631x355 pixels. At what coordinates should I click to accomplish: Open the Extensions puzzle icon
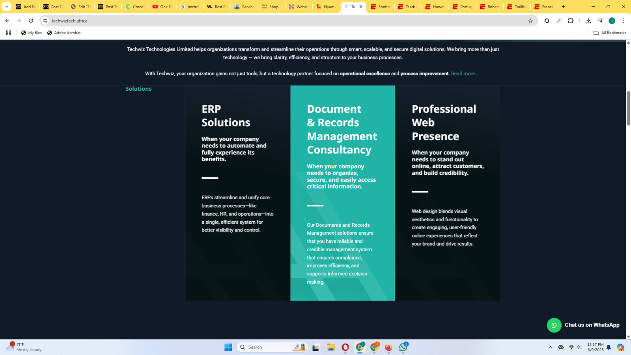[x=571, y=21]
